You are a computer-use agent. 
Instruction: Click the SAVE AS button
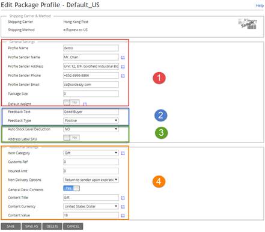(31, 227)
